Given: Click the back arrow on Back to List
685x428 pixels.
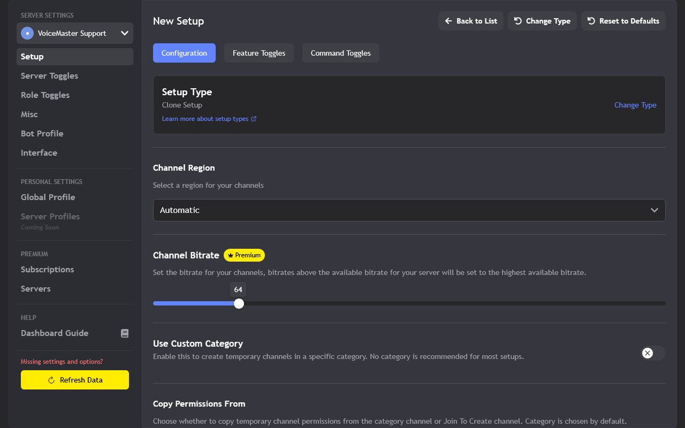Looking at the screenshot, I should 448,21.
